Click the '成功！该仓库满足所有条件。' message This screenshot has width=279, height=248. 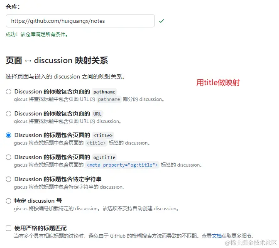[37, 34]
